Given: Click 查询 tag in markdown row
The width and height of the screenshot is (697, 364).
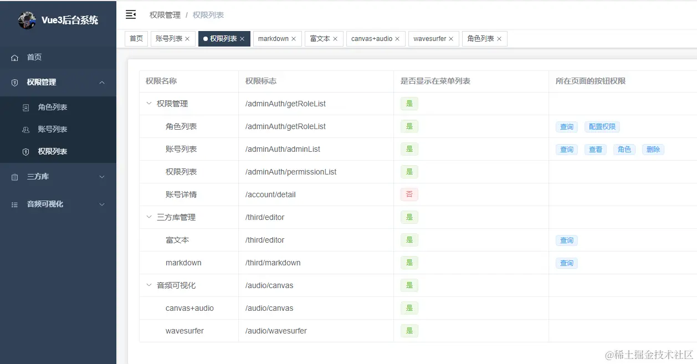Looking at the screenshot, I should [567, 263].
